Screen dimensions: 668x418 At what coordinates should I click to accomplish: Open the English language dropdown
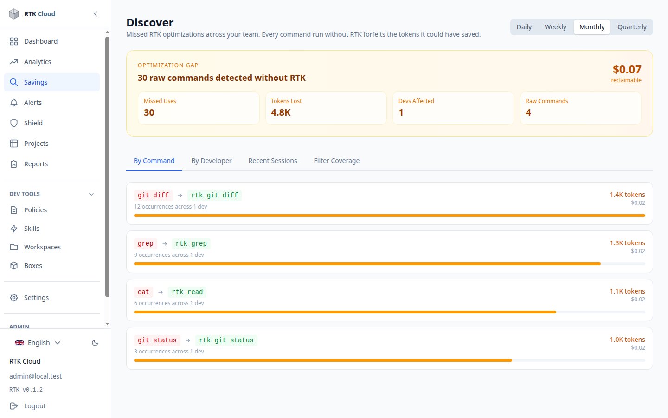pos(38,343)
